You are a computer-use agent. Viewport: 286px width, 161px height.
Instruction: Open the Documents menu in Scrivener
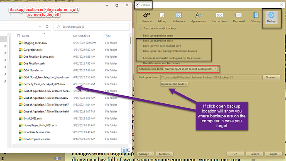(x=33, y=1)
